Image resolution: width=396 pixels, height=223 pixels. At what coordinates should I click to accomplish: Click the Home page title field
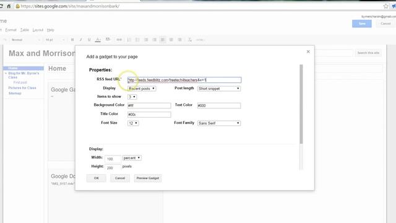pyautogui.click(x=215, y=69)
